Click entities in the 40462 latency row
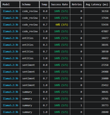Screen dimensions: 110x115 click(28, 58)
